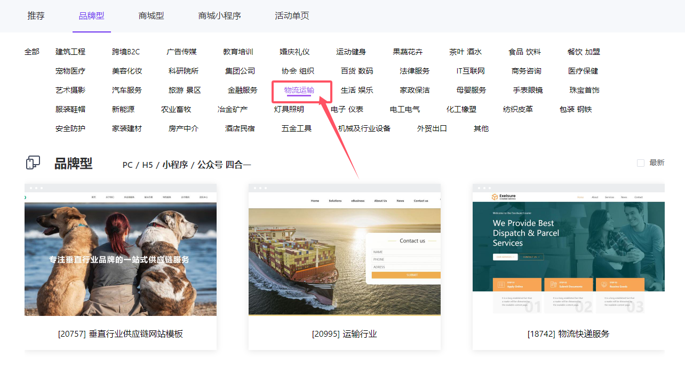Image resolution: width=685 pixels, height=366 pixels.
Task: Open the Exelsure courier template thumbnail
Action: 569,250
